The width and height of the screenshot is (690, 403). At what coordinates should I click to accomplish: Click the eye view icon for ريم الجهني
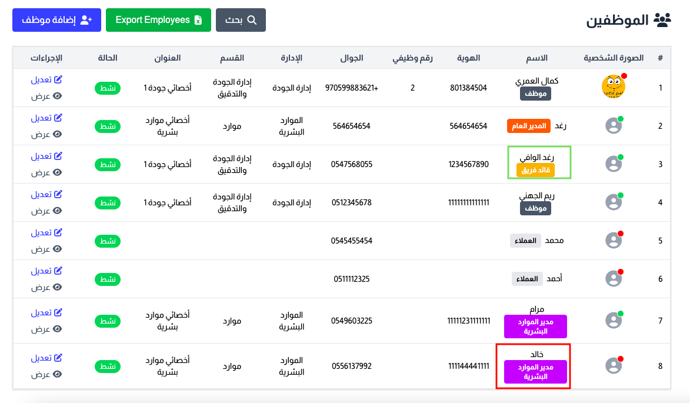click(x=58, y=211)
